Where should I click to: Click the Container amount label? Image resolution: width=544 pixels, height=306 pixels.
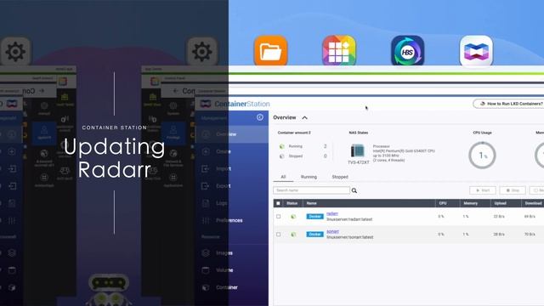pyautogui.click(x=294, y=133)
